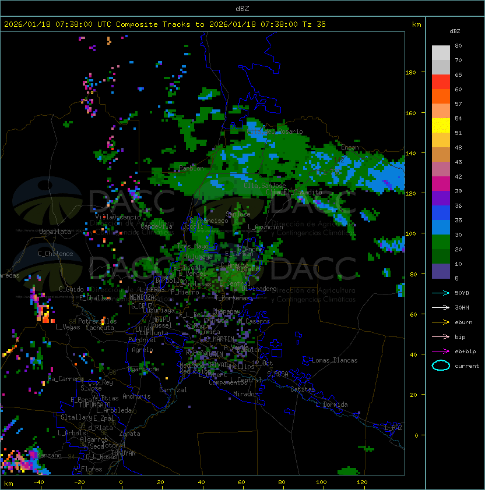Click the 'La_Carrera' place label
This screenshot has width=485, height=490.
click(x=65, y=379)
